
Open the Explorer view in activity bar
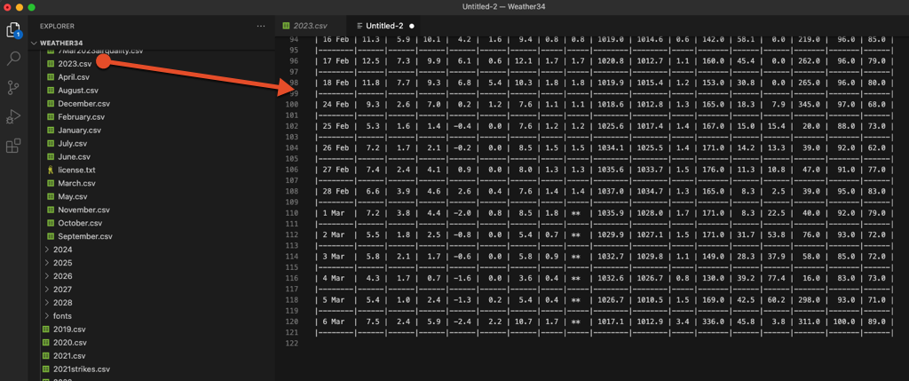(13, 30)
